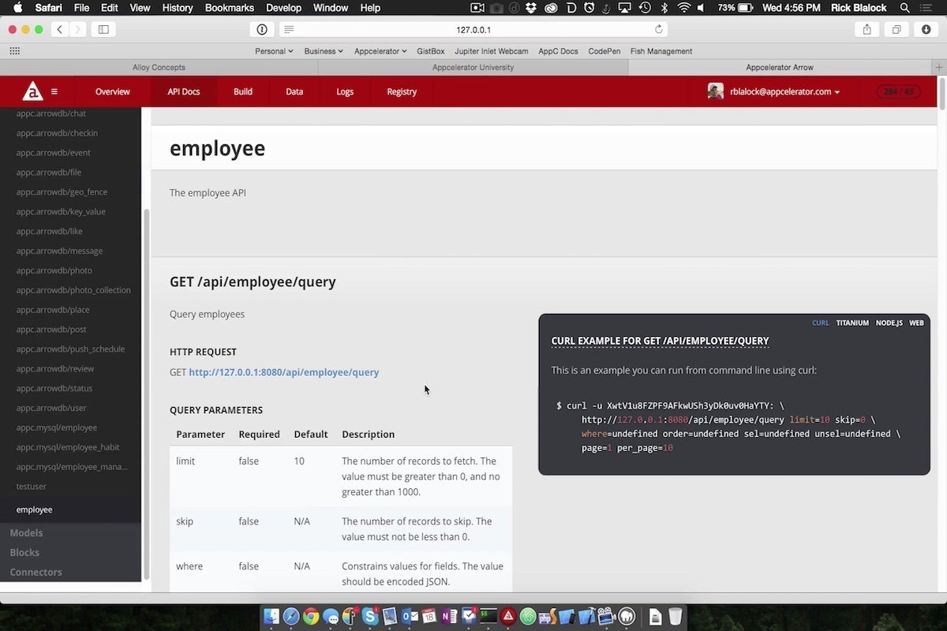
Task: Toggle the hamburger menu next to the Appcelerator logo
Action: tap(54, 91)
